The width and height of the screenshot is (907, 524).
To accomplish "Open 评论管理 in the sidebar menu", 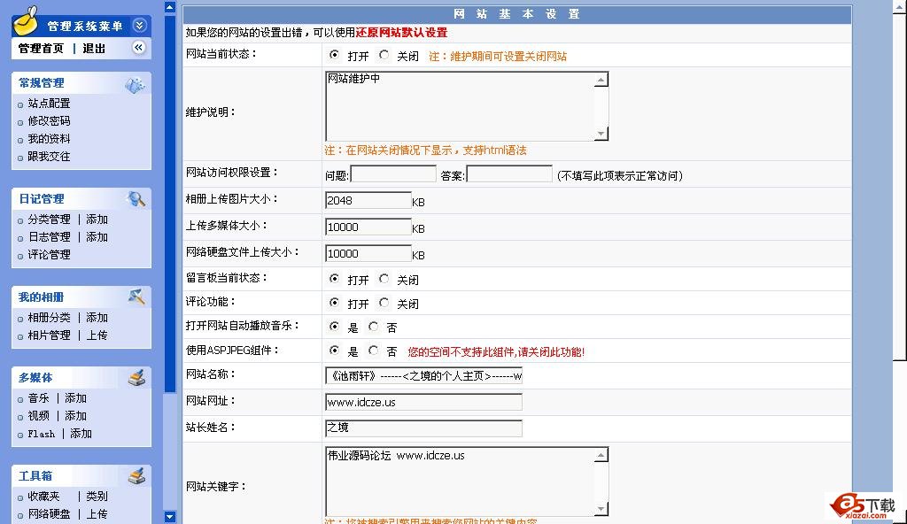I will pyautogui.click(x=49, y=255).
